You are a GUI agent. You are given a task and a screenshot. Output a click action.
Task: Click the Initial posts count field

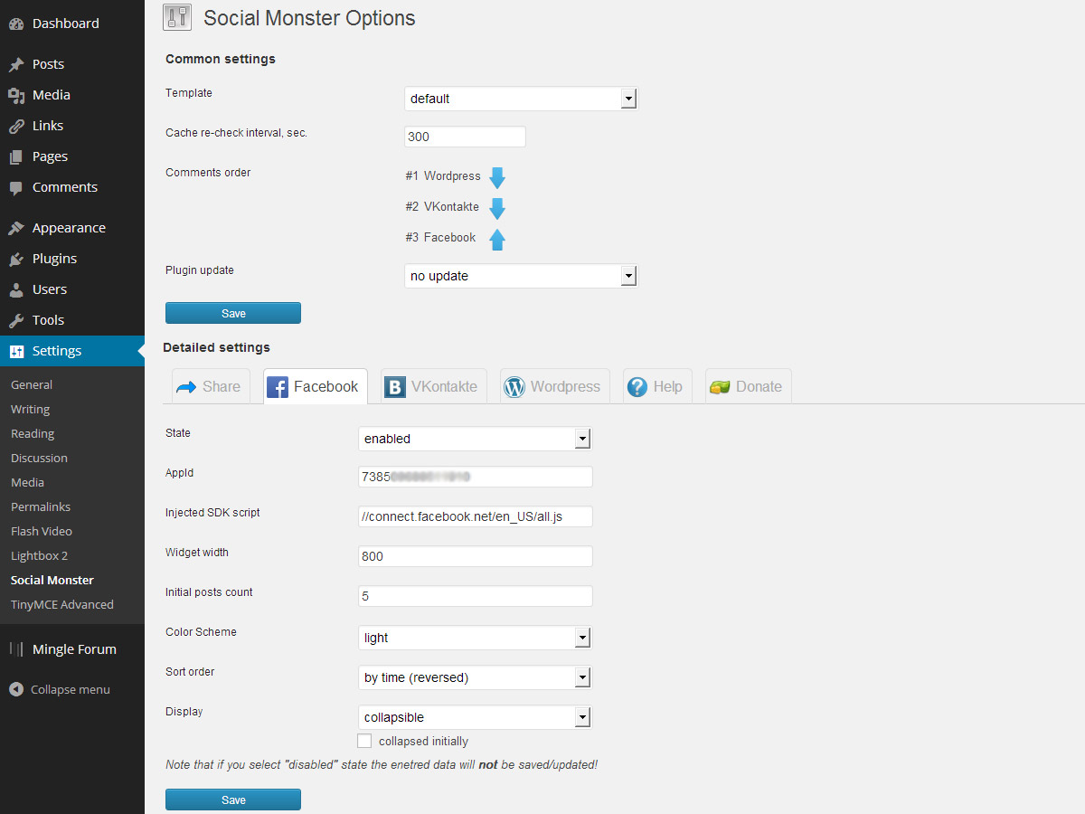click(x=475, y=596)
